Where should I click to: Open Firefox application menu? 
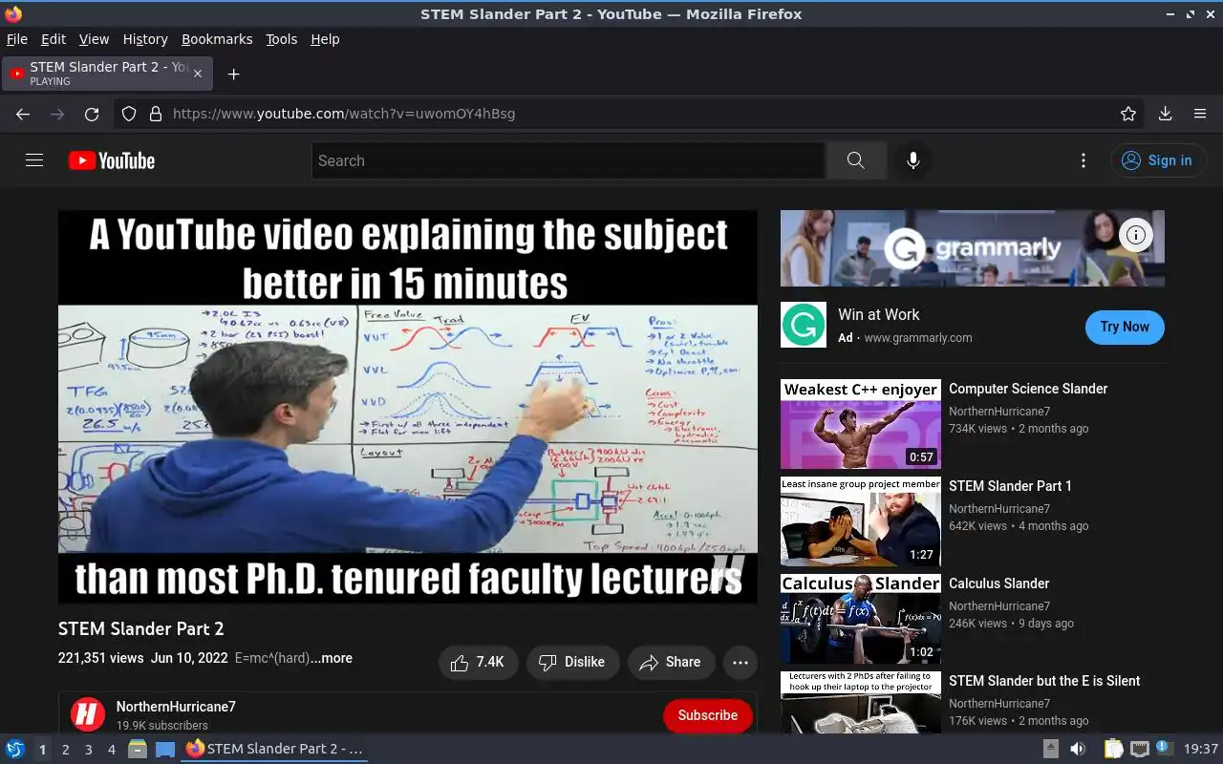1200,114
